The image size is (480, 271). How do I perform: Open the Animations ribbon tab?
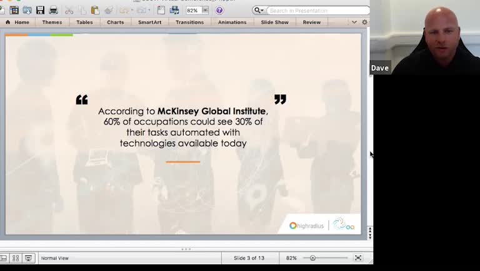point(232,22)
